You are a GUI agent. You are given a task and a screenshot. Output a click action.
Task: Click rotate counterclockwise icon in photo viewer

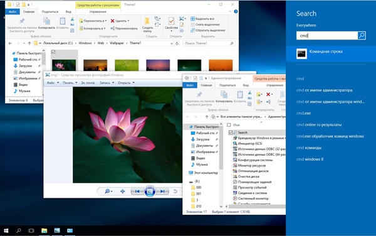[x=175, y=191]
